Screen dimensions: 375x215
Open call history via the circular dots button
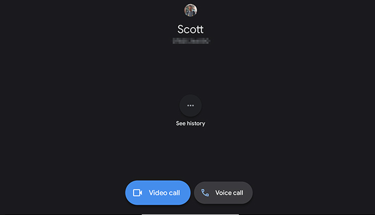coord(191,105)
